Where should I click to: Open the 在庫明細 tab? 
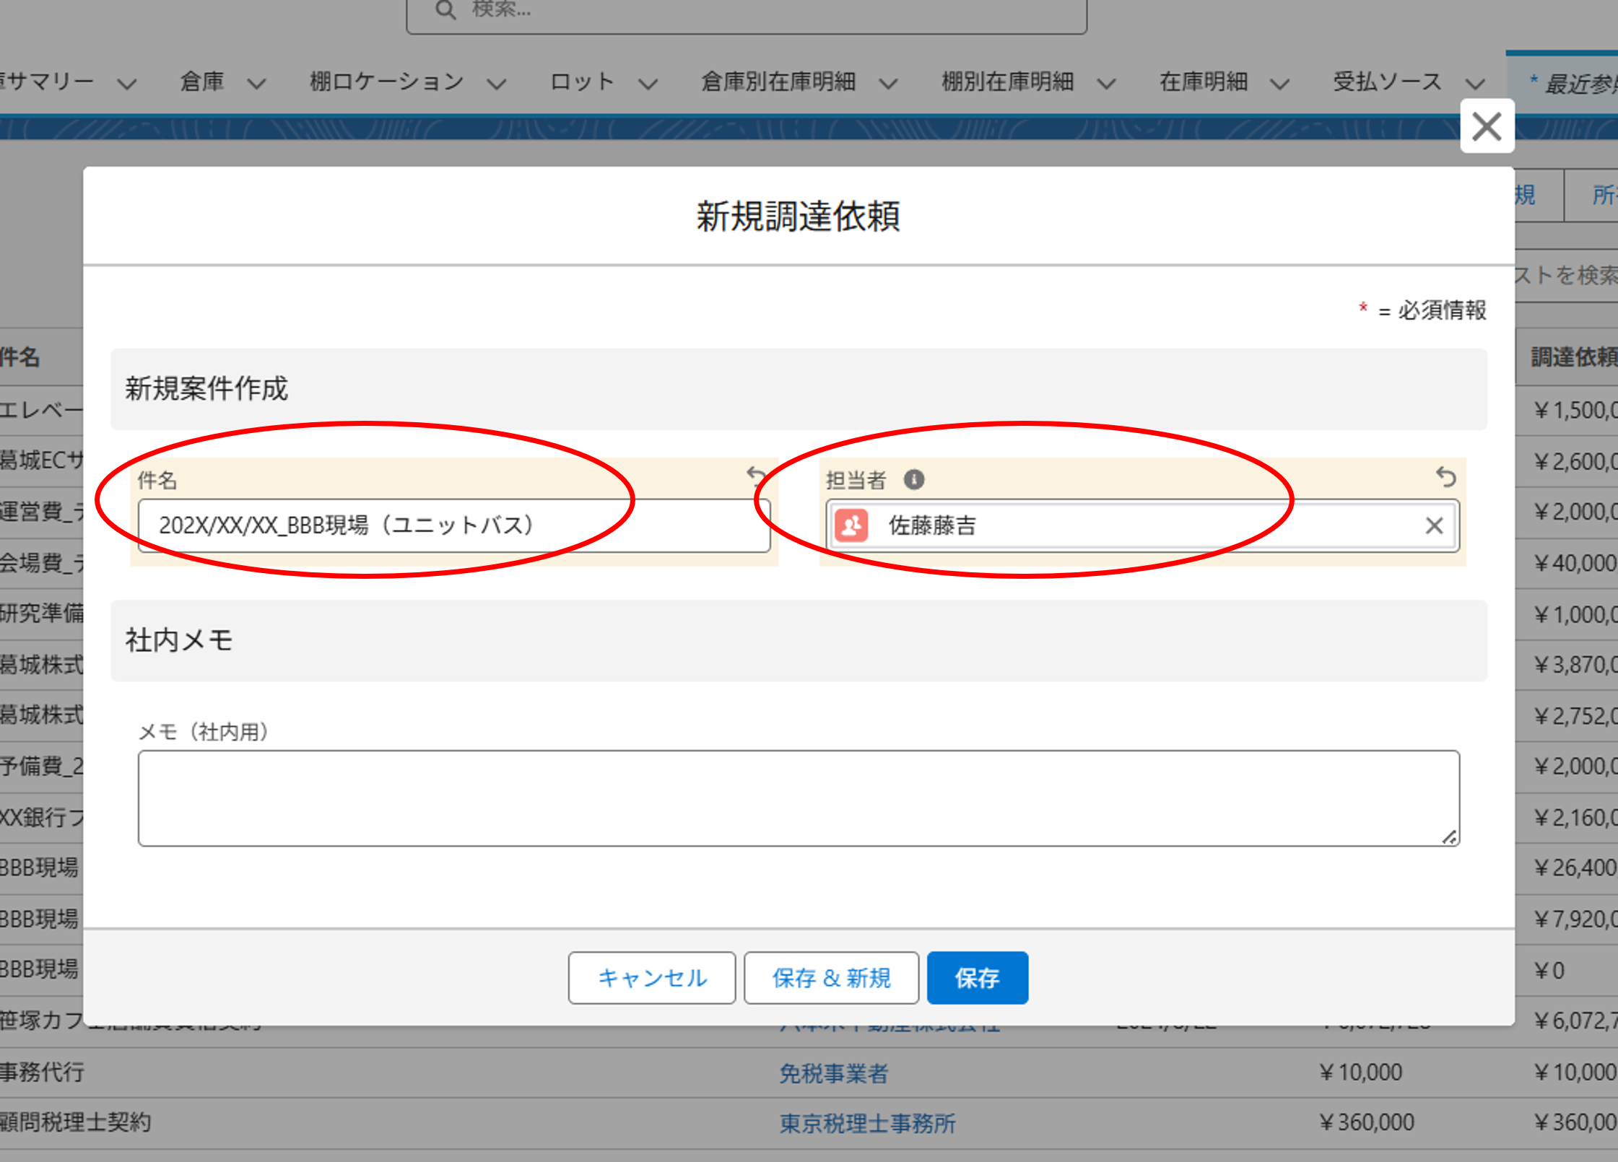[x=1204, y=82]
